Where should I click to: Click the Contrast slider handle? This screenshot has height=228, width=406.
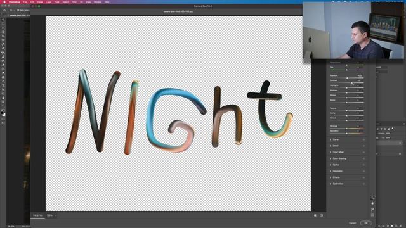click(x=351, y=83)
